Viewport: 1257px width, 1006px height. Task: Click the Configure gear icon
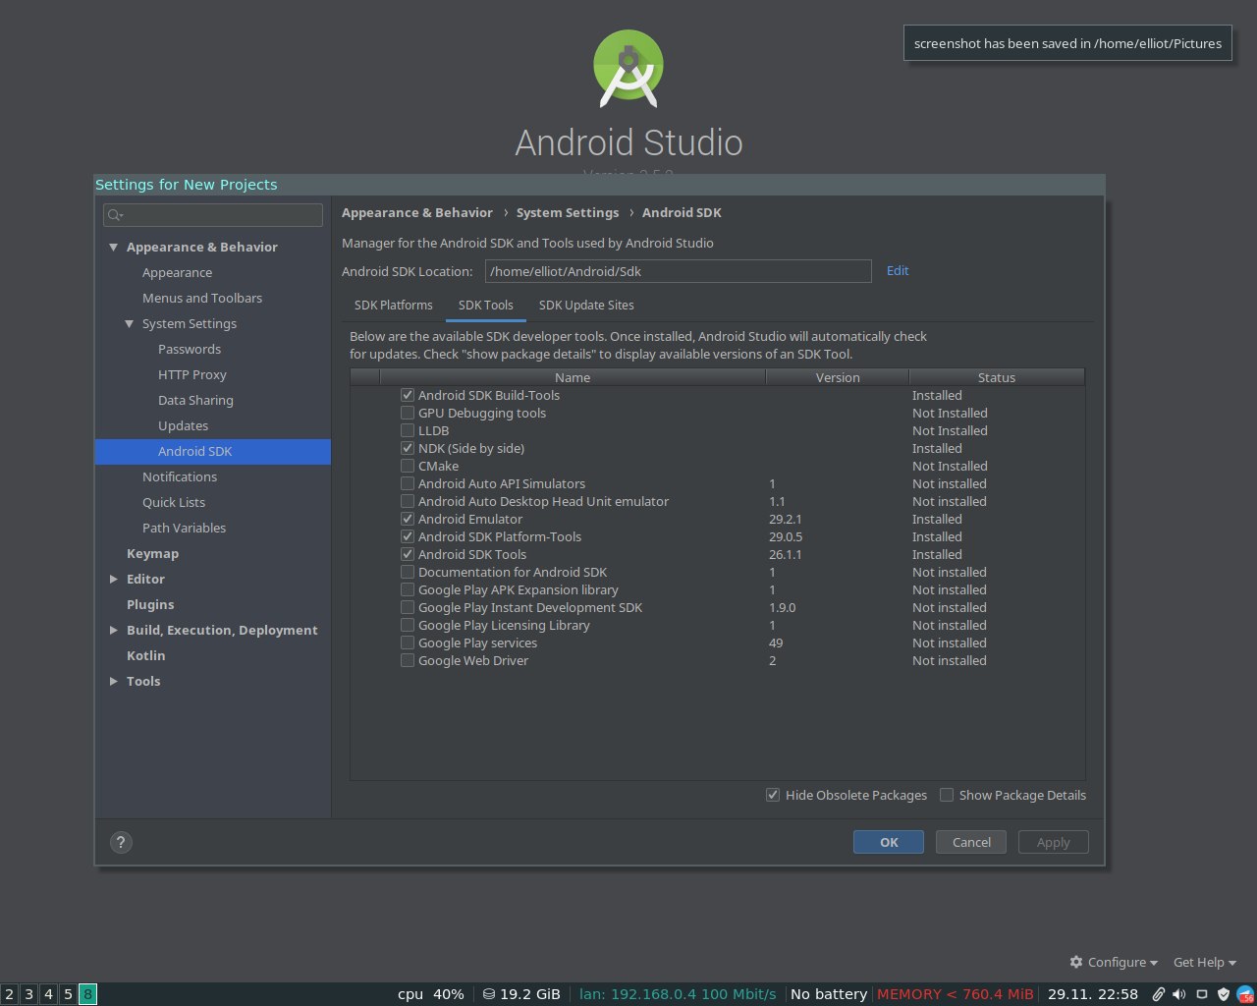pos(1076,962)
